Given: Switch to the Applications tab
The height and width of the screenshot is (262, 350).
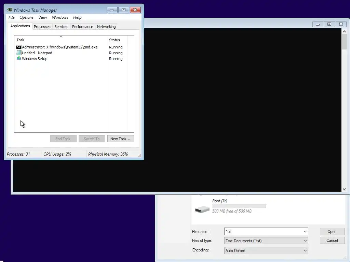Looking at the screenshot, I should click(20, 26).
